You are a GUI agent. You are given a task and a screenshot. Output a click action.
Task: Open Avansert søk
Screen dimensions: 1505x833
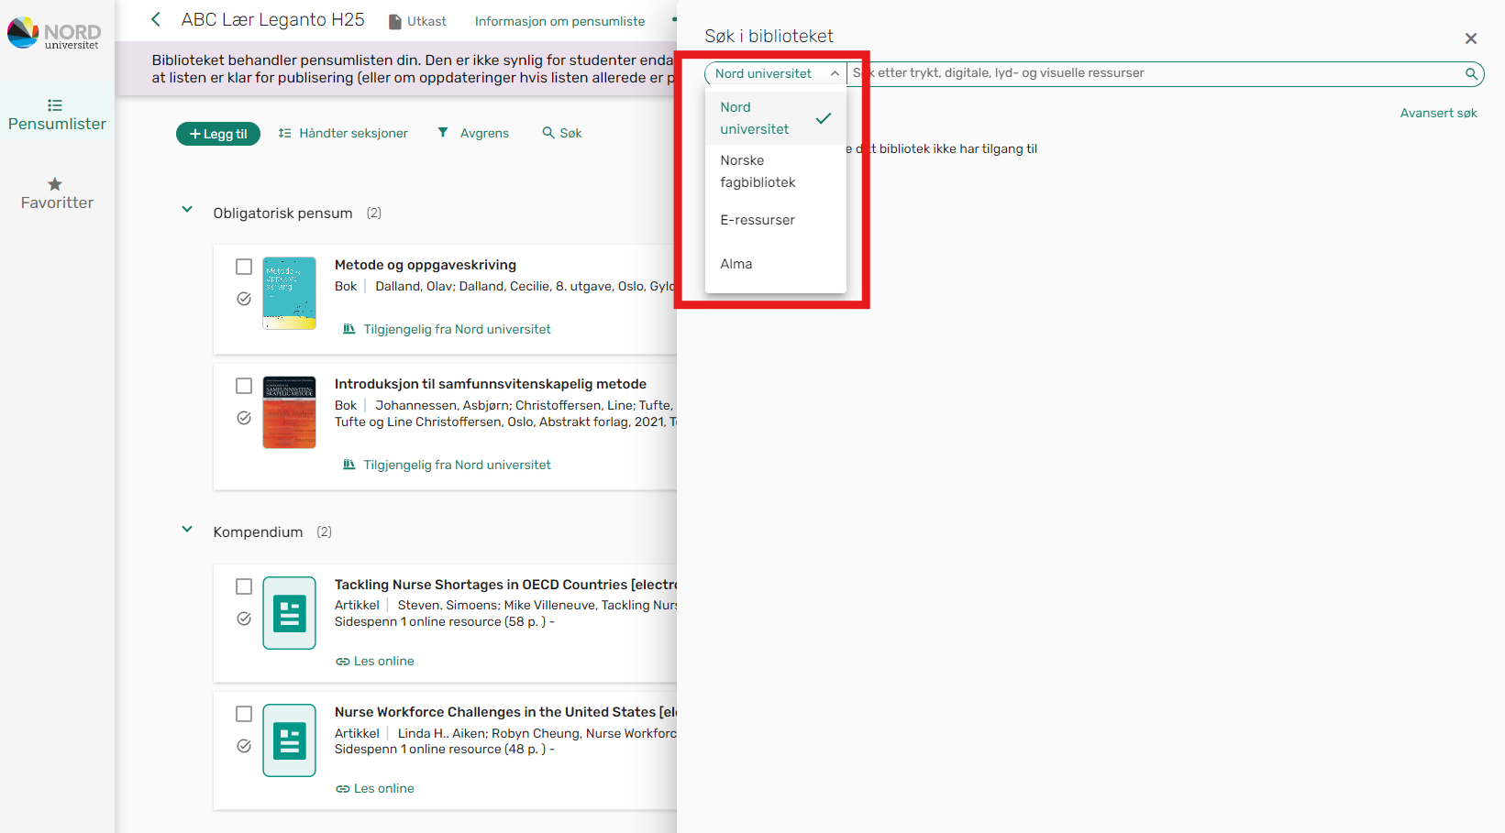[x=1438, y=113]
